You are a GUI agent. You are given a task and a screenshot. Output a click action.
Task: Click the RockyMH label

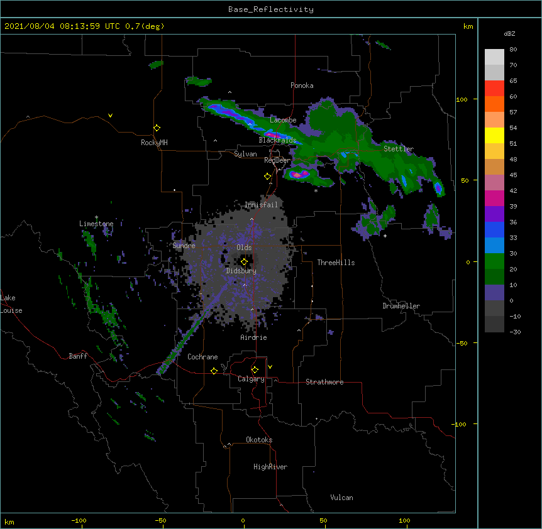point(154,143)
